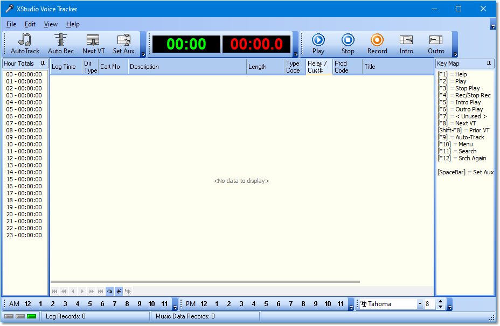This screenshot has height=326, width=500.
Task: Open the Tahoma font name dropdown
Action: click(x=420, y=304)
